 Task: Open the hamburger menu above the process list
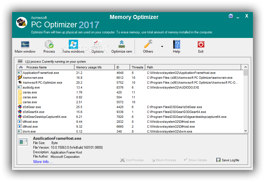tap(20, 61)
